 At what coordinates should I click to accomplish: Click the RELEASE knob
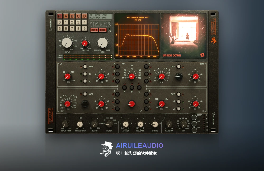[140, 124]
